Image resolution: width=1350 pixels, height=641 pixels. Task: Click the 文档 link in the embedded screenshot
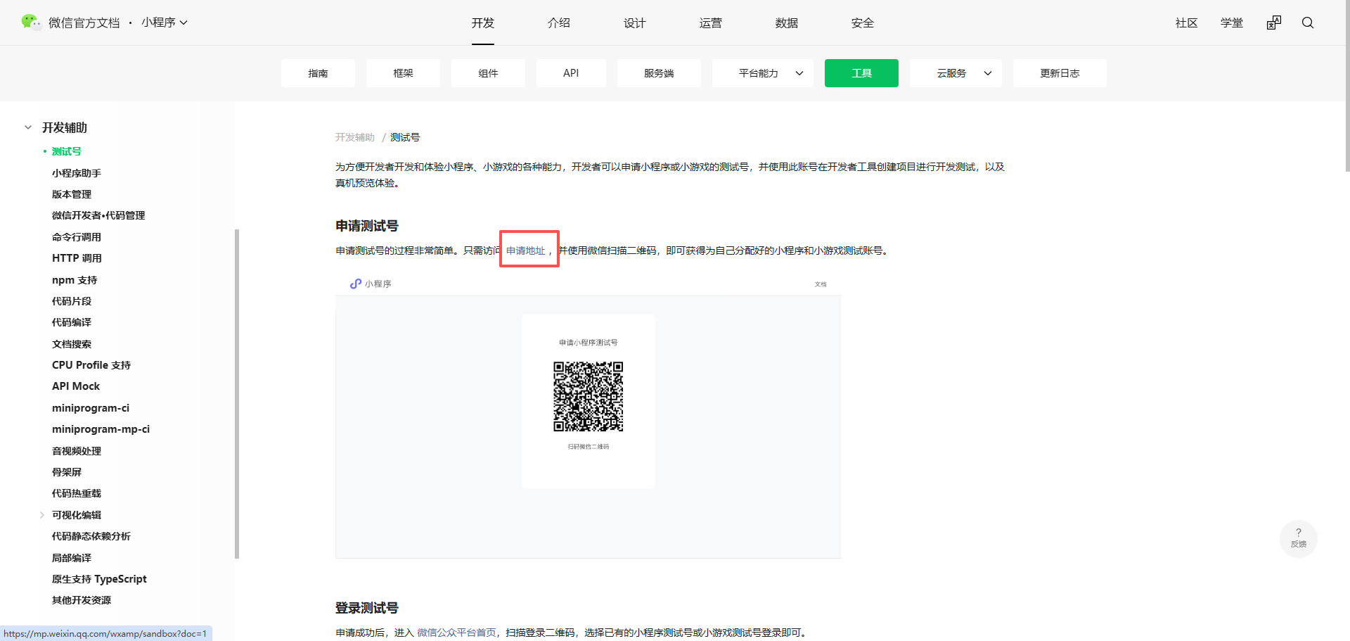821,284
